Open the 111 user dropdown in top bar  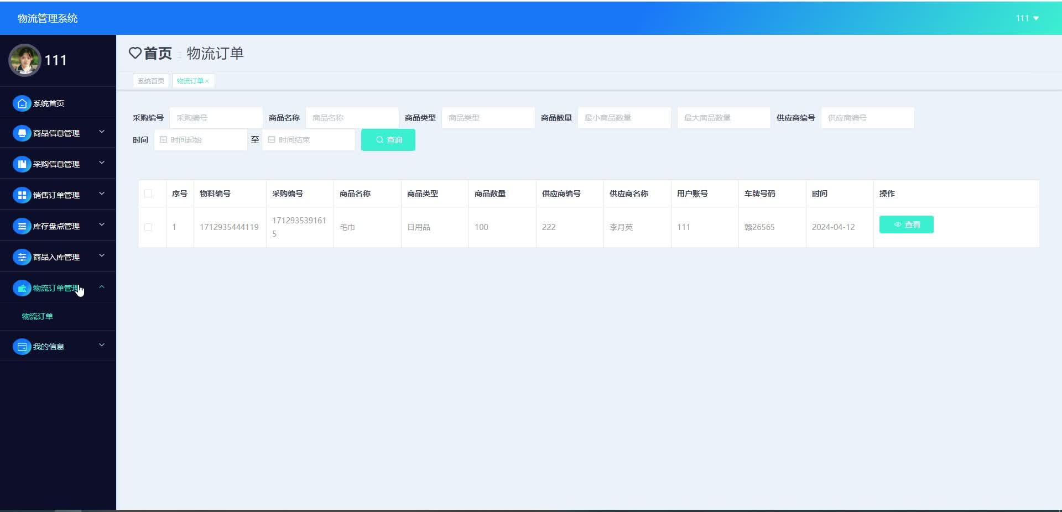[1027, 18]
